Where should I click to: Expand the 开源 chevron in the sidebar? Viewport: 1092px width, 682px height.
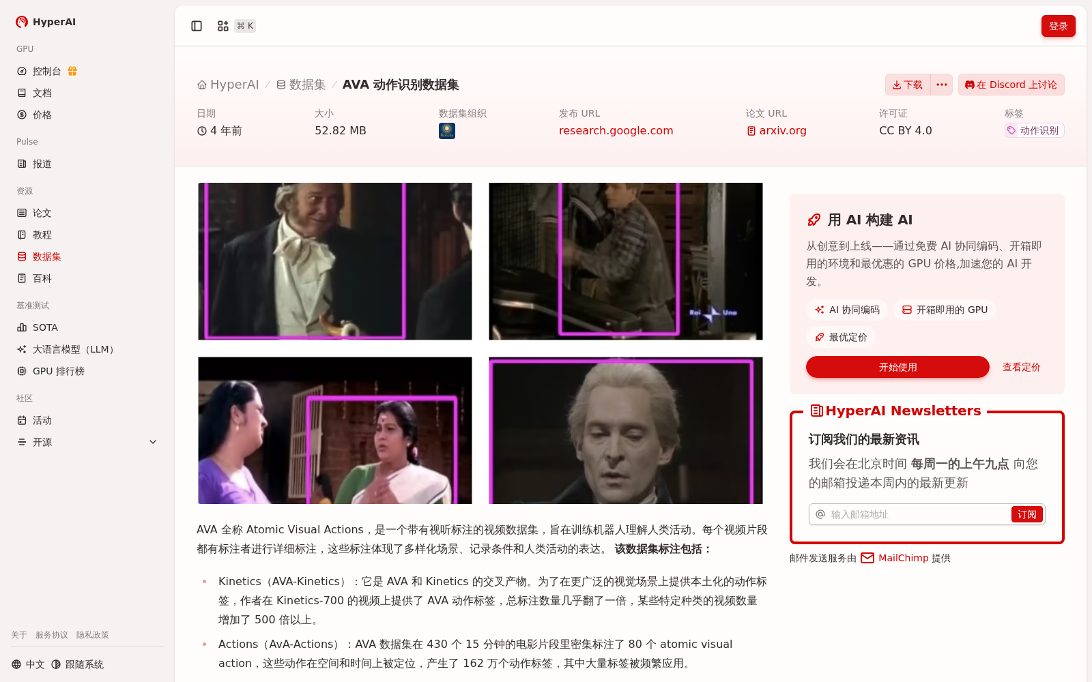point(153,442)
